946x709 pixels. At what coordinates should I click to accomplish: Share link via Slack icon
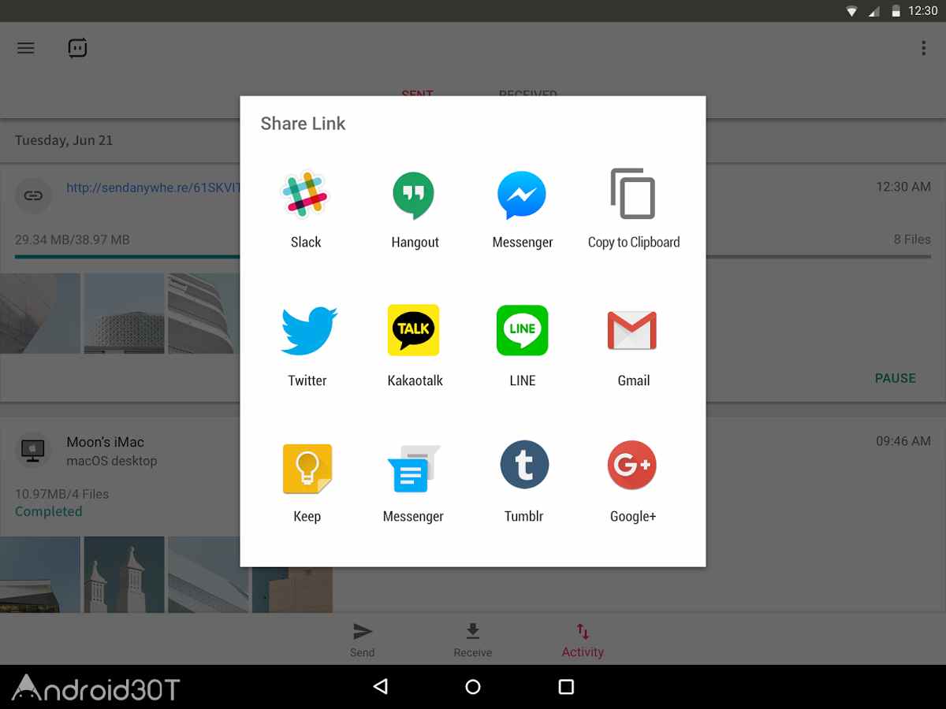[x=306, y=194]
